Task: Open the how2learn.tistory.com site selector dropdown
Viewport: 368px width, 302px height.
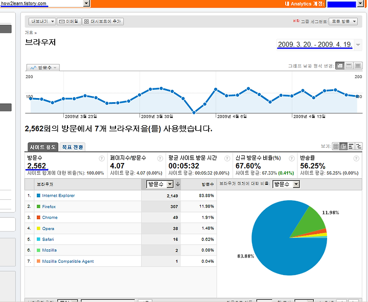Action: tap(86, 3)
